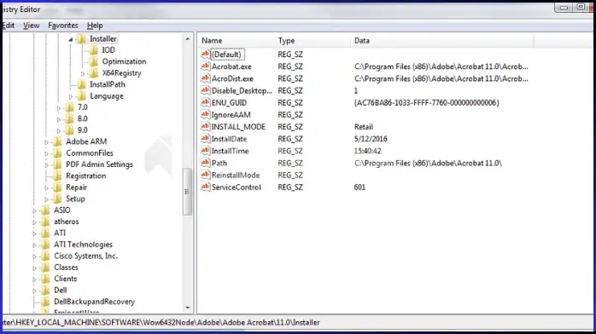Image resolution: width=596 pixels, height=334 pixels.
Task: Click the 15:40:42 data value
Action: pyautogui.click(x=367, y=151)
